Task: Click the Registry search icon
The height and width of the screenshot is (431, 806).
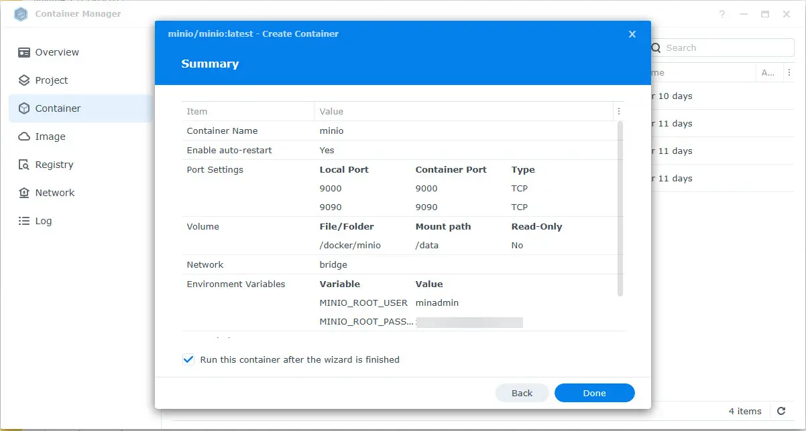Action: click(24, 165)
